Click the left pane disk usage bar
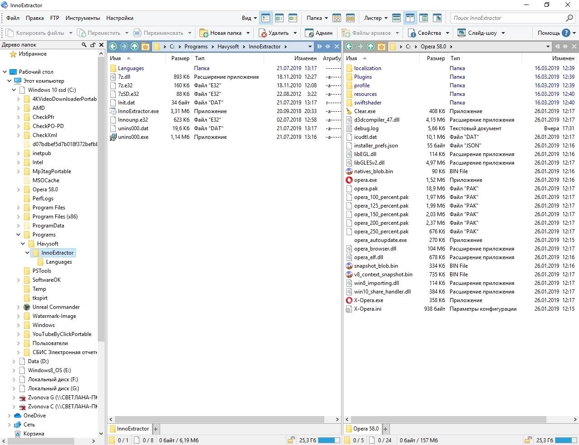 [x=329, y=440]
